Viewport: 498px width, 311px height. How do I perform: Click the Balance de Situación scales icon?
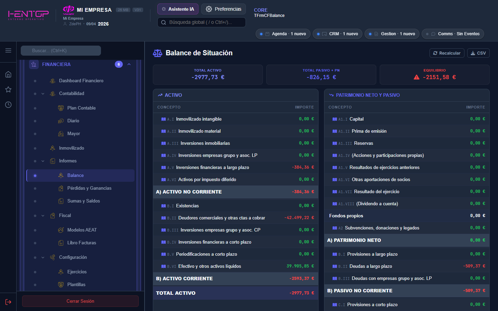point(158,53)
